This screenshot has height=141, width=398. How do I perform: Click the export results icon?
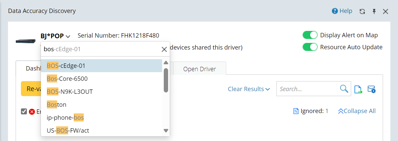[358, 89]
